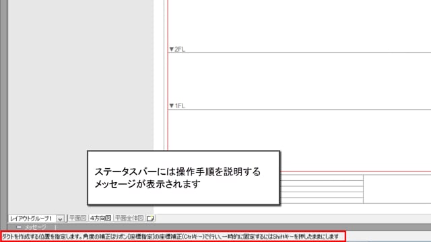The image size is (431, 242).
Task: Switch to the 4方向図 tab
Action: pos(100,218)
